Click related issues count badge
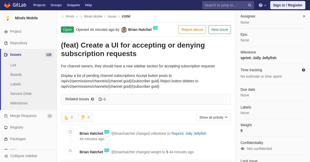 [x=102, y=99]
